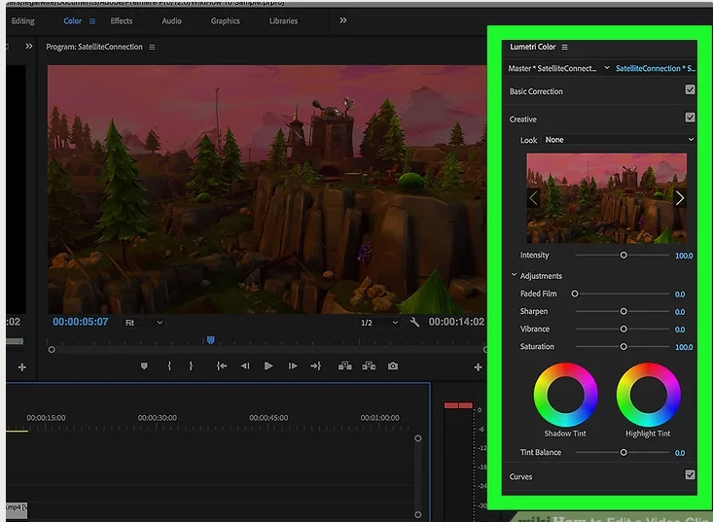Open button editor plus in Program monitor
This screenshot has width=713, height=522.
point(478,367)
